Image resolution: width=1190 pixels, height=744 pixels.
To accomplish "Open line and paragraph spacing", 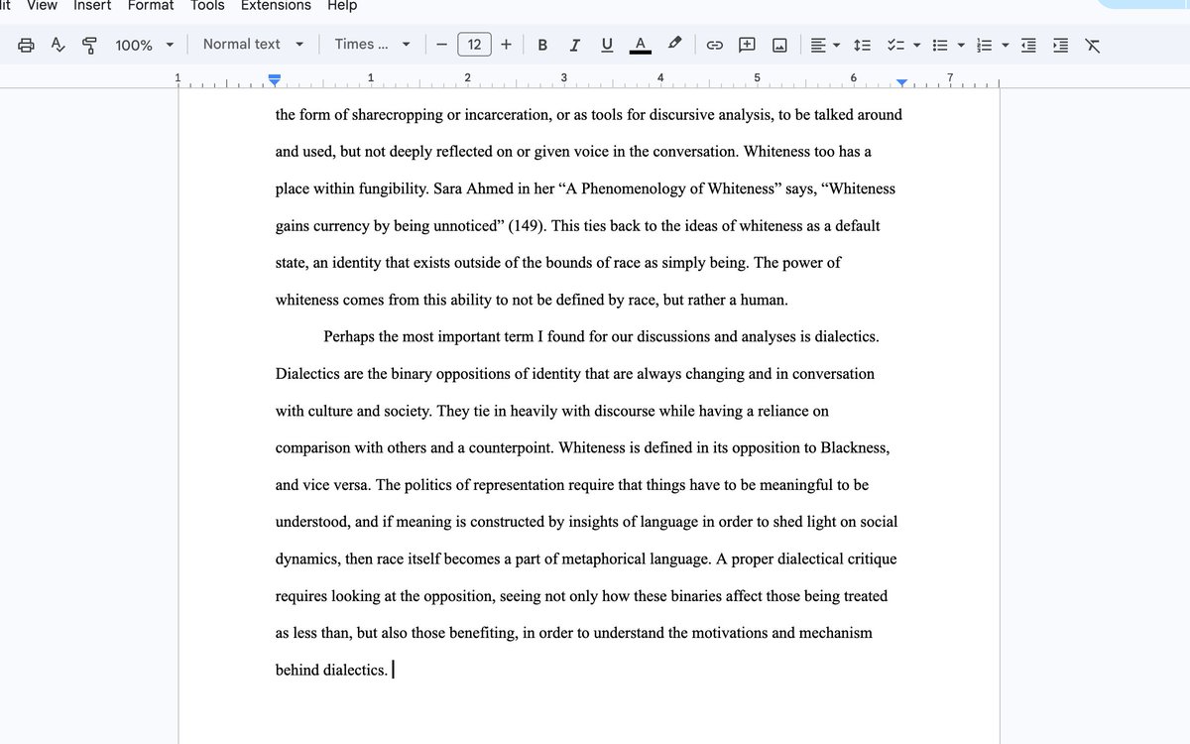I will [863, 45].
